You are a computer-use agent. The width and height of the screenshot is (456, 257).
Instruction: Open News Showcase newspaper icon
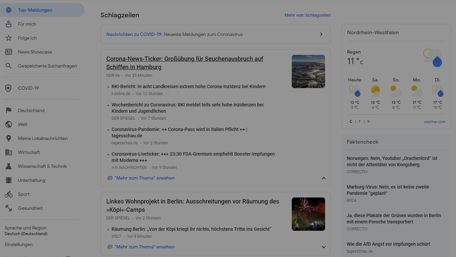click(x=9, y=52)
